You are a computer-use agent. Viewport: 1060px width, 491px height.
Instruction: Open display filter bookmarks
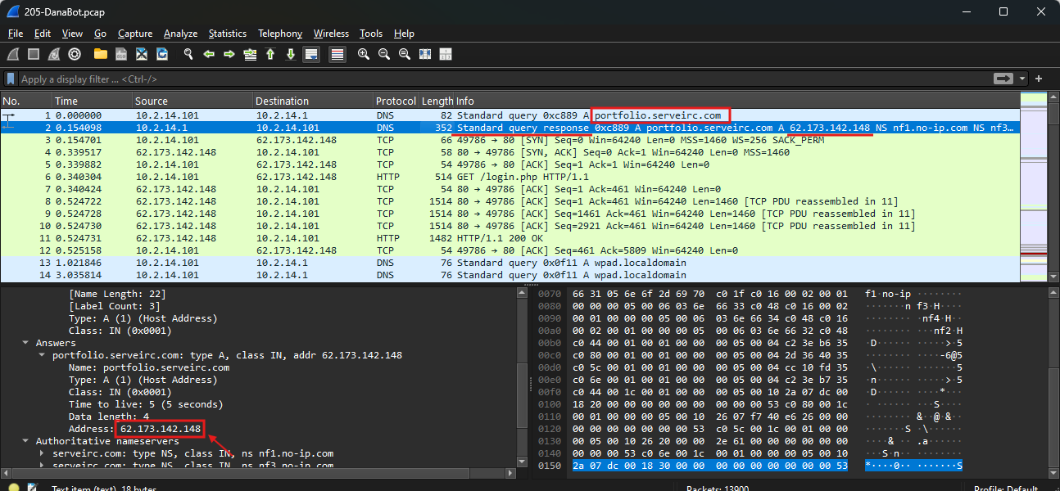11,79
